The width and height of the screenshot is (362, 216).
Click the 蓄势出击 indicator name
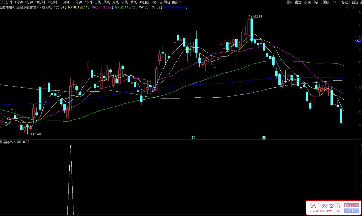coord(9,142)
